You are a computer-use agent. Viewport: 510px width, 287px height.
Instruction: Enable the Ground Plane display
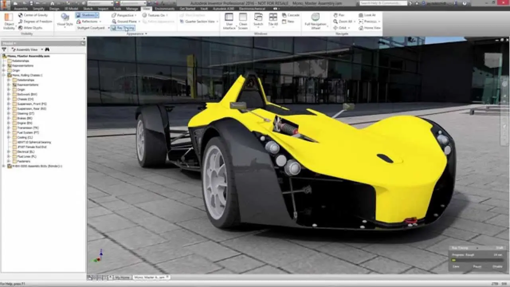[x=124, y=21]
